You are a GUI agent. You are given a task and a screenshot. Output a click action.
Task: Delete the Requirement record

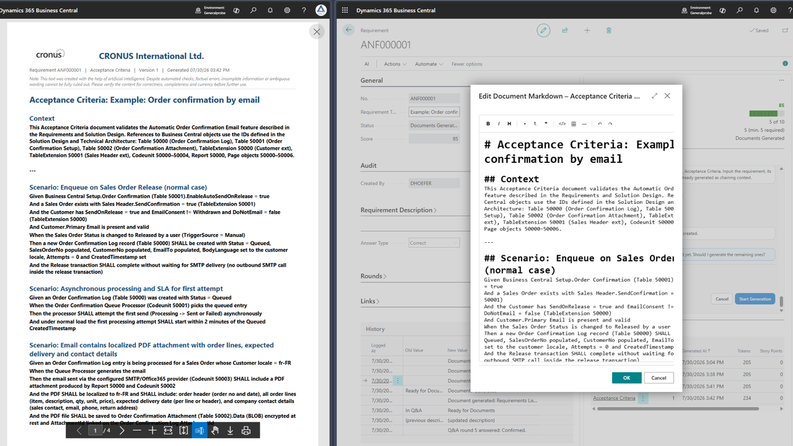point(609,30)
